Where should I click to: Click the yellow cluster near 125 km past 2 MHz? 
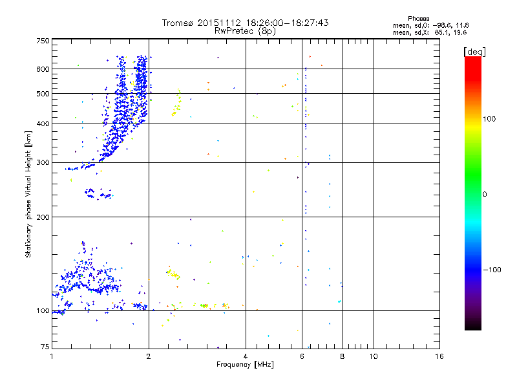coord(173,274)
